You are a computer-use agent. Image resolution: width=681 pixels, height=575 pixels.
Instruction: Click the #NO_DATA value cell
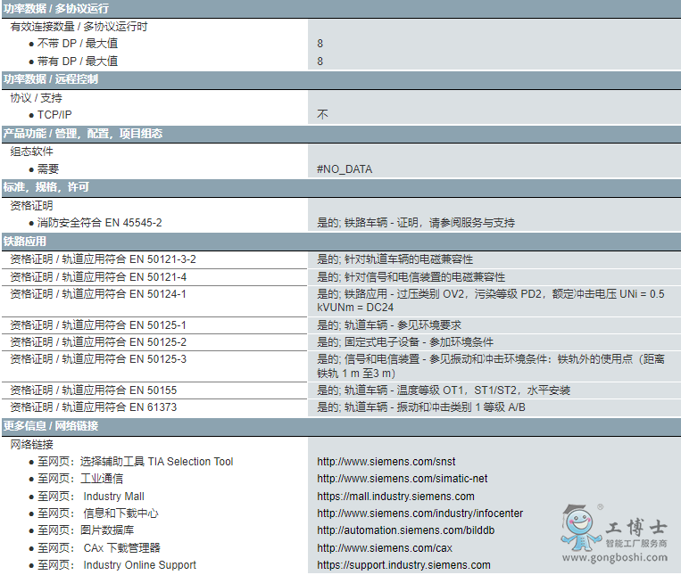pos(345,169)
